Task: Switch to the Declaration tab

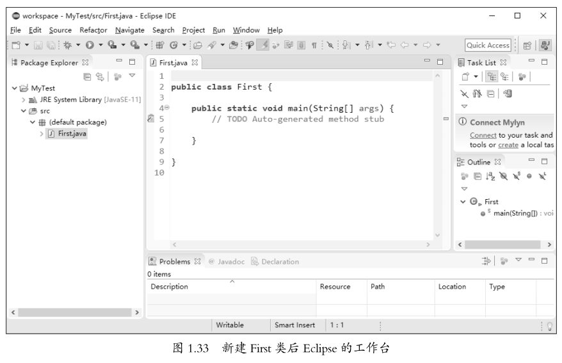Action: click(x=275, y=262)
